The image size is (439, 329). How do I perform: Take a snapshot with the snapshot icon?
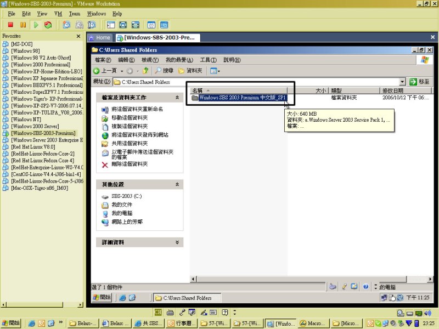point(66,25)
